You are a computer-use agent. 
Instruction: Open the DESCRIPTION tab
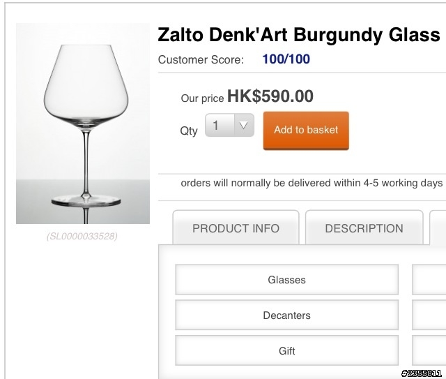(x=364, y=228)
